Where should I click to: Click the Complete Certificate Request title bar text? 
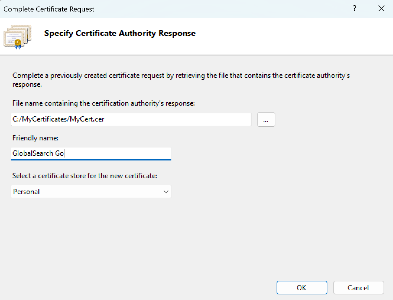click(49, 9)
